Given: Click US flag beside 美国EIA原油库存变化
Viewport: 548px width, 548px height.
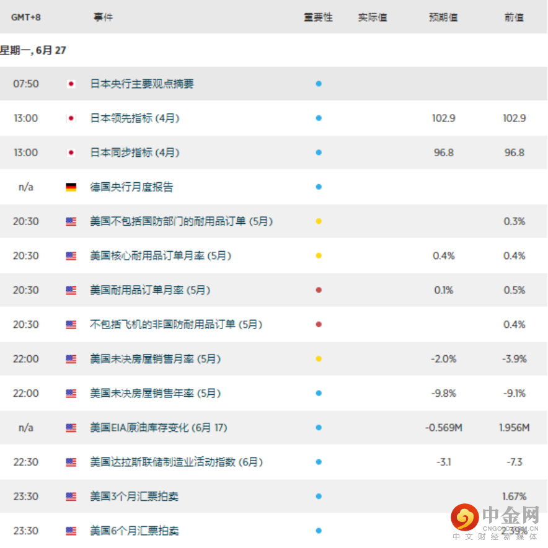Looking at the screenshot, I should (71, 428).
